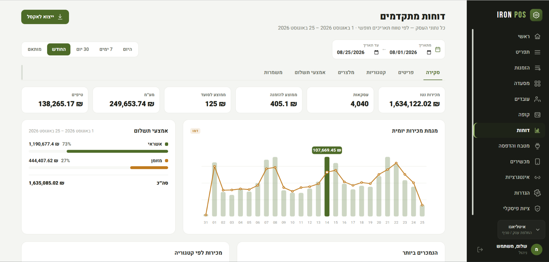
Task: Click the מכירות נטו total 1,634,122.02
Action: (415, 104)
